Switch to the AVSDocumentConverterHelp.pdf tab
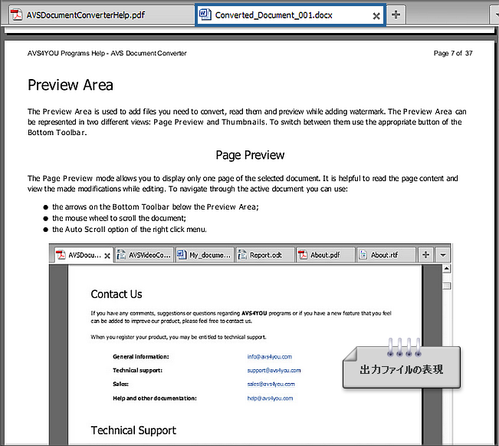 (101, 15)
